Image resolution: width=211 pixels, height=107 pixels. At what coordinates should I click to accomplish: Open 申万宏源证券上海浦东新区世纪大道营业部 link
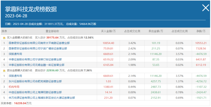[x=42, y=98]
